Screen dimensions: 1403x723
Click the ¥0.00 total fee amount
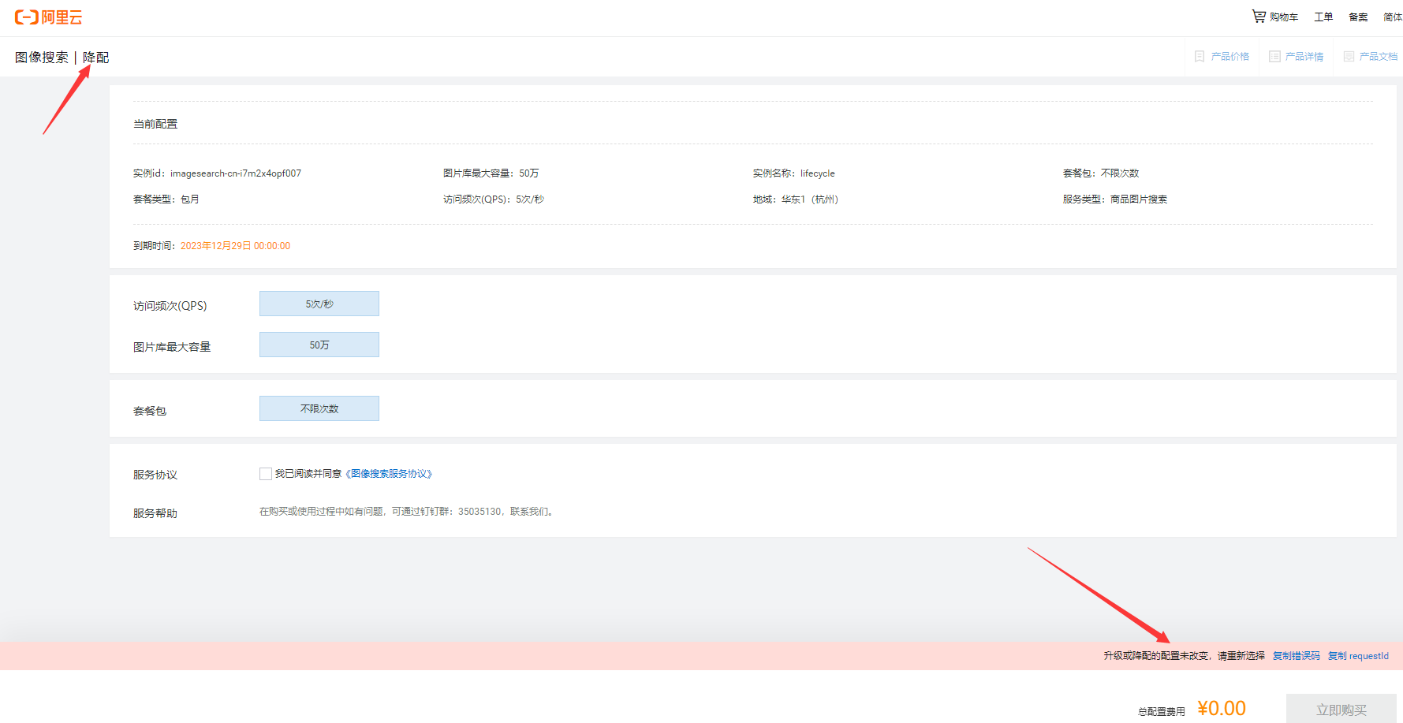1222,709
